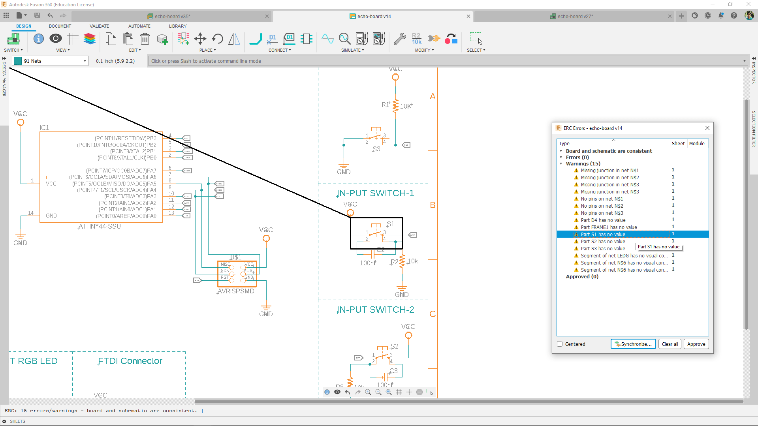Click the Gate Swap modify icon
The height and width of the screenshot is (426, 758).
[434, 38]
